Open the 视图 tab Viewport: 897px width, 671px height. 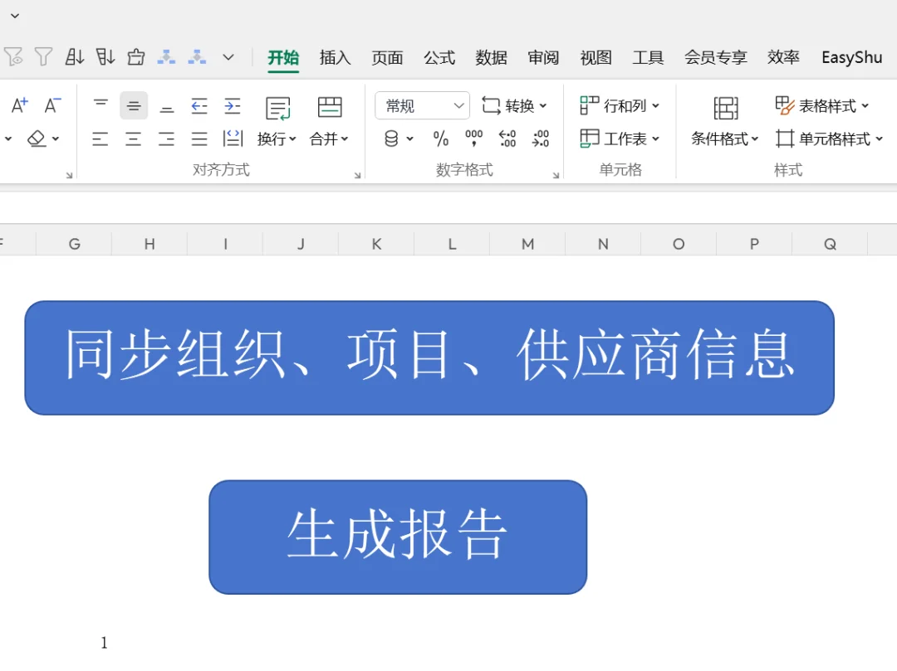coord(596,58)
